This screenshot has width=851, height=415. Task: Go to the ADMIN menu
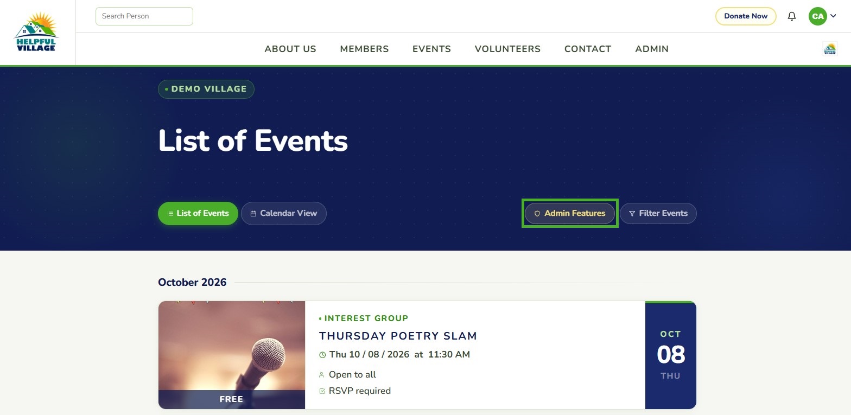(x=652, y=49)
